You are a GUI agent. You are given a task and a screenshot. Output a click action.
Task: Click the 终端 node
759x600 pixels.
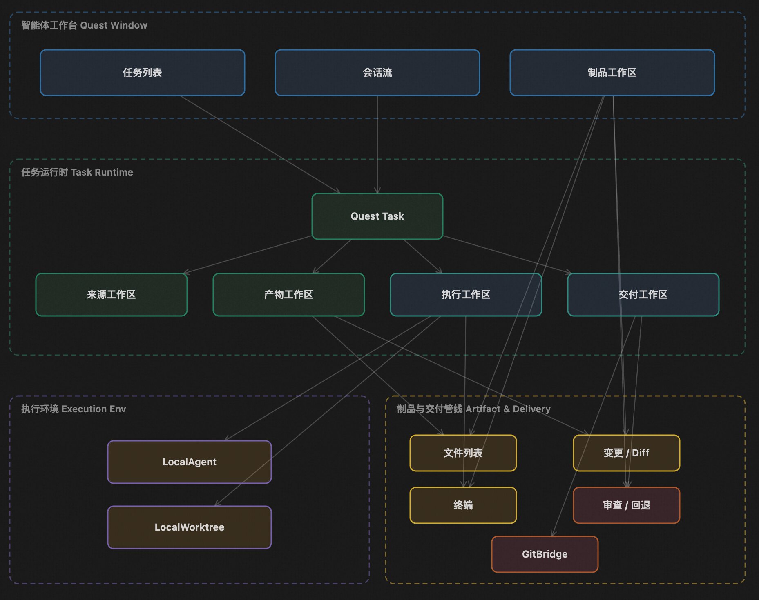[463, 505]
